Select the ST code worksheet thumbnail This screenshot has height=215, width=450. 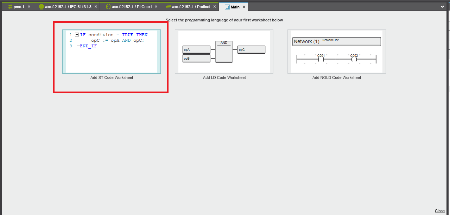coord(112,52)
